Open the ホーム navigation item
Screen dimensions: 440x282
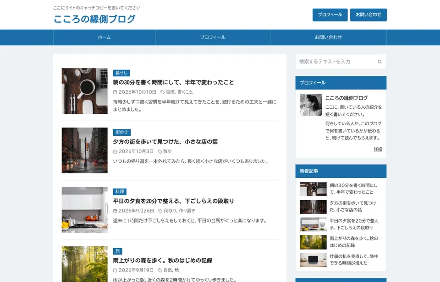[x=104, y=37]
